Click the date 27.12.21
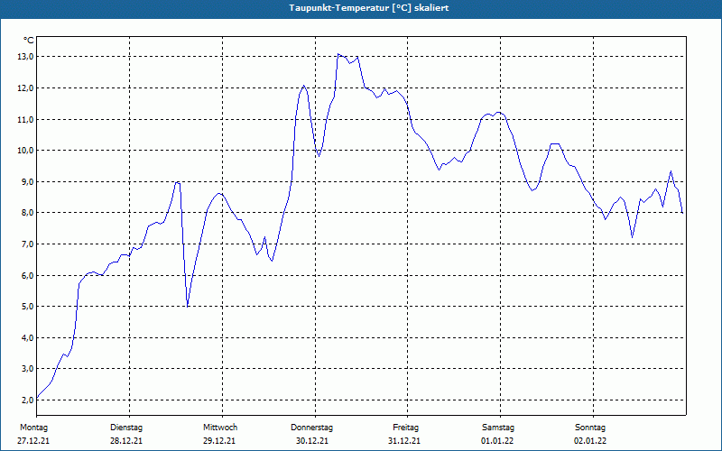Image resolution: width=722 pixels, height=451 pixels. click(33, 441)
